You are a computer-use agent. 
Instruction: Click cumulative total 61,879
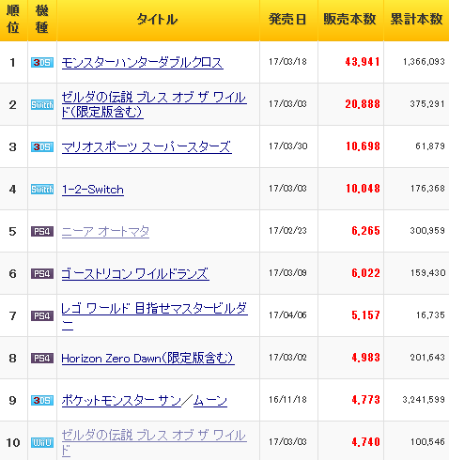click(x=430, y=146)
